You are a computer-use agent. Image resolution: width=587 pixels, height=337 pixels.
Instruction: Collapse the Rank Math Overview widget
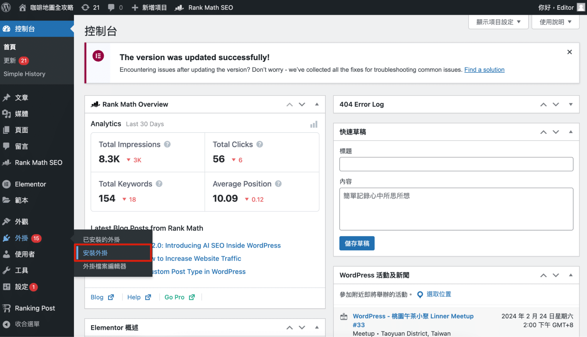coord(317,104)
